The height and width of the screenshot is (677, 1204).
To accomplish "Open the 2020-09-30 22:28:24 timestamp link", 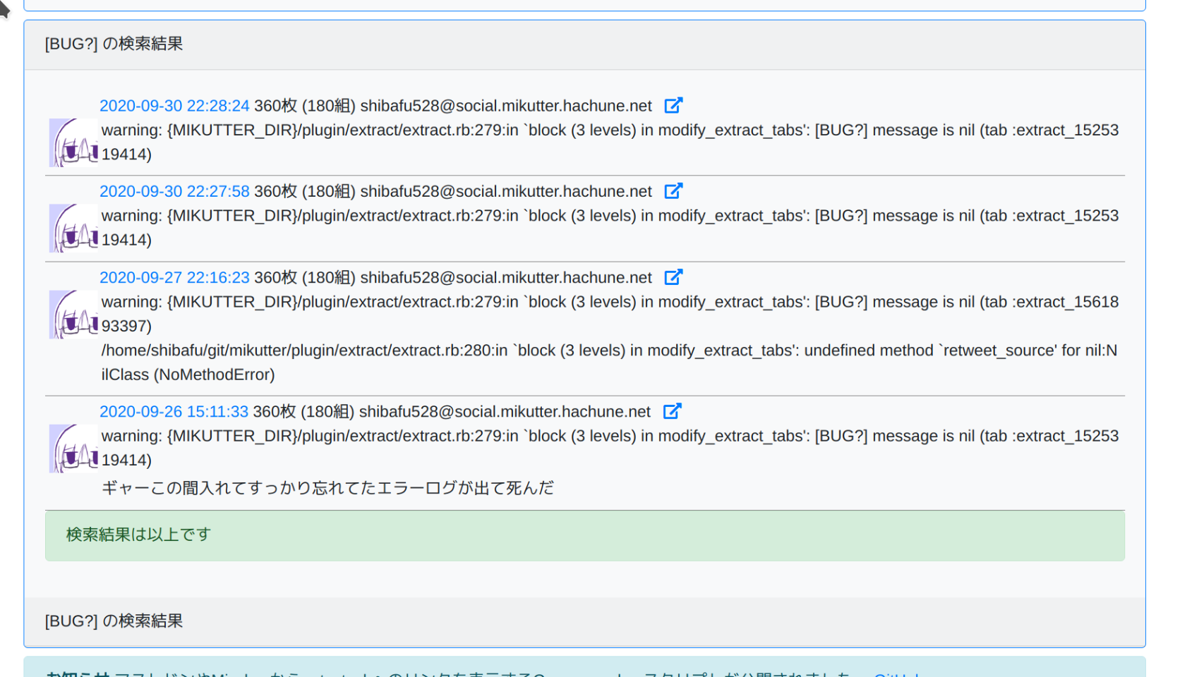I will (174, 106).
